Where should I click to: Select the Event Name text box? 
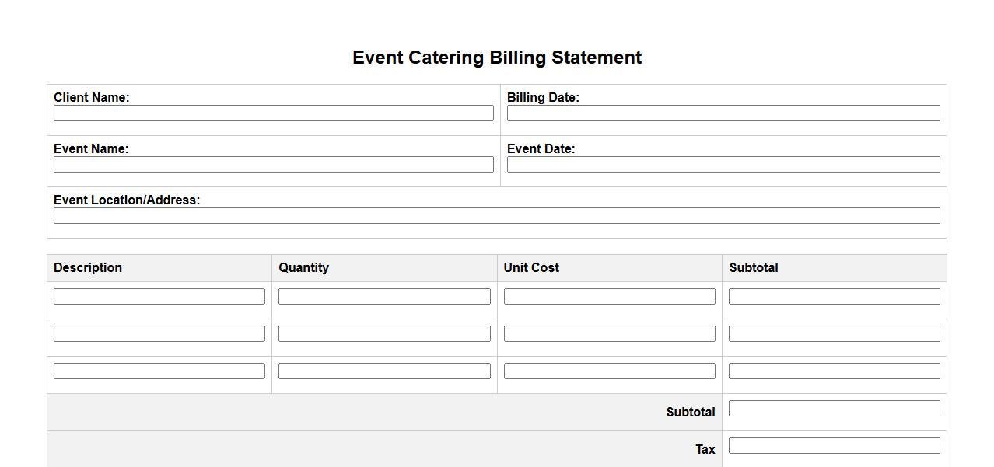(273, 165)
